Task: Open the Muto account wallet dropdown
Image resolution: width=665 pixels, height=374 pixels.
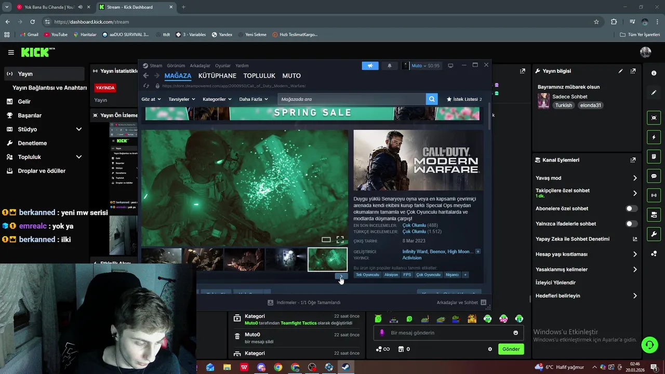Action: 421,65
